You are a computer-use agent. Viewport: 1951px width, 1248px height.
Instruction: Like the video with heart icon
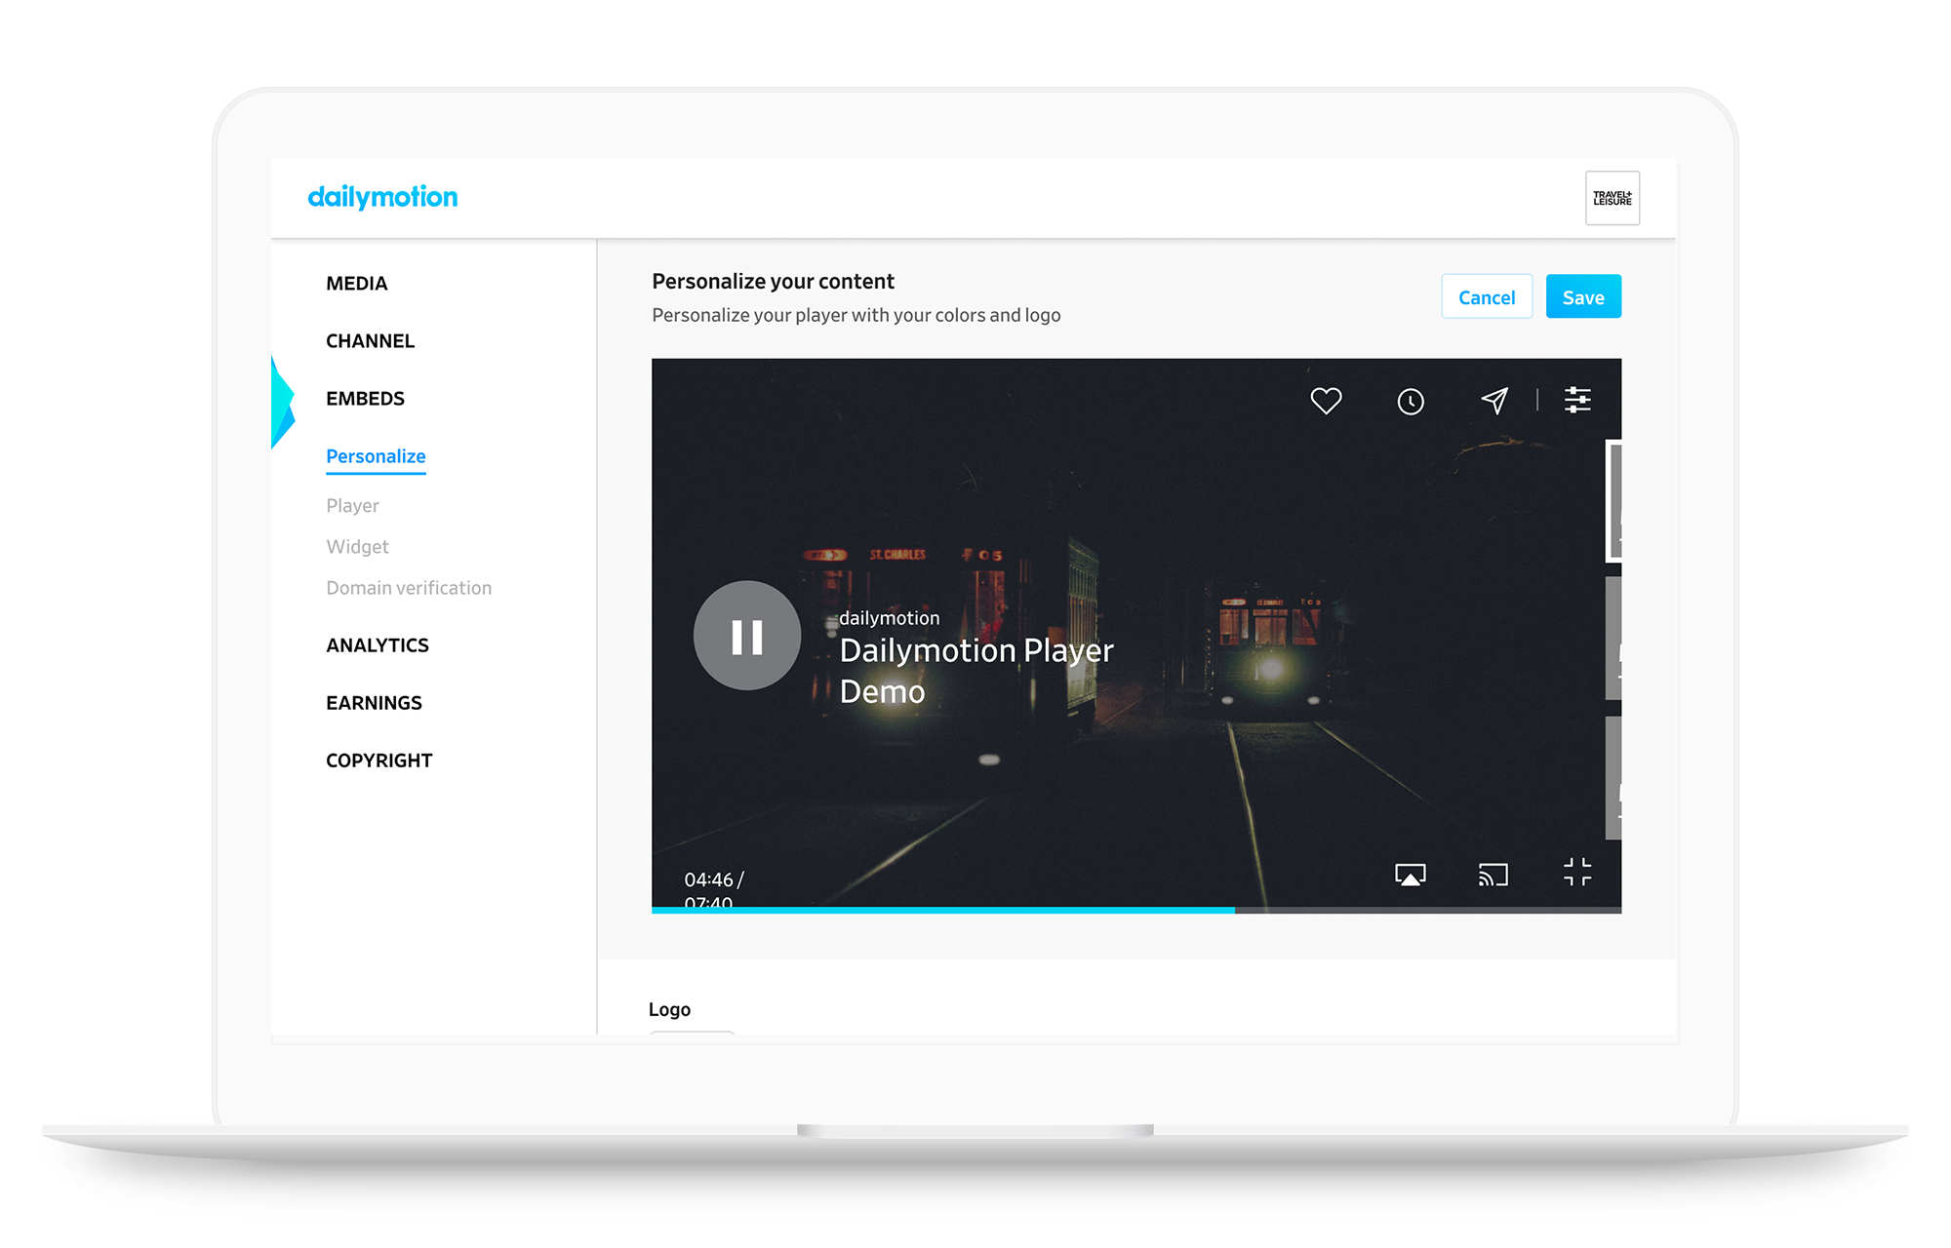[1326, 401]
